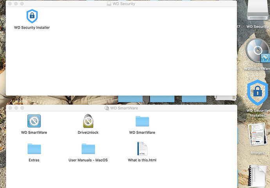This screenshot has width=270, height=188.
Task: Select the Extras folder label
Action: point(34,160)
